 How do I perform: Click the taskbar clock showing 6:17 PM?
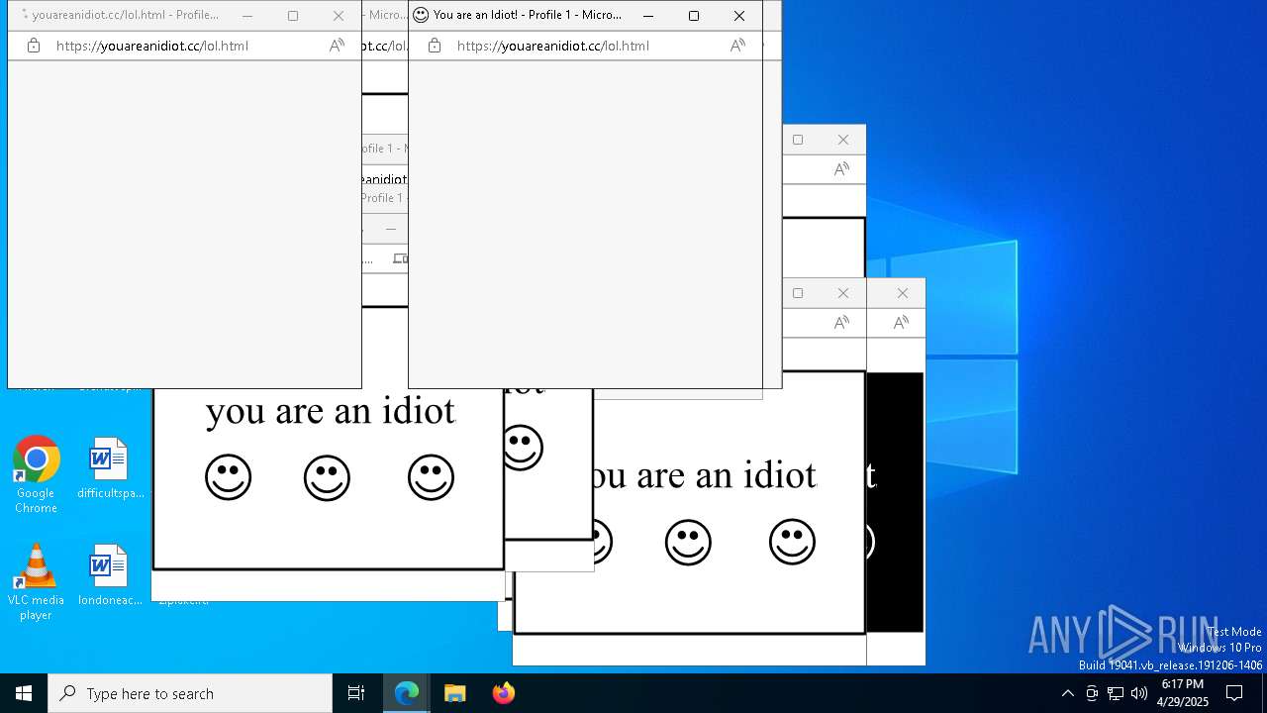[1183, 693]
